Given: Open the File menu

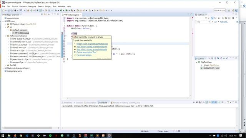Looking at the screenshot, I should 3,7.
